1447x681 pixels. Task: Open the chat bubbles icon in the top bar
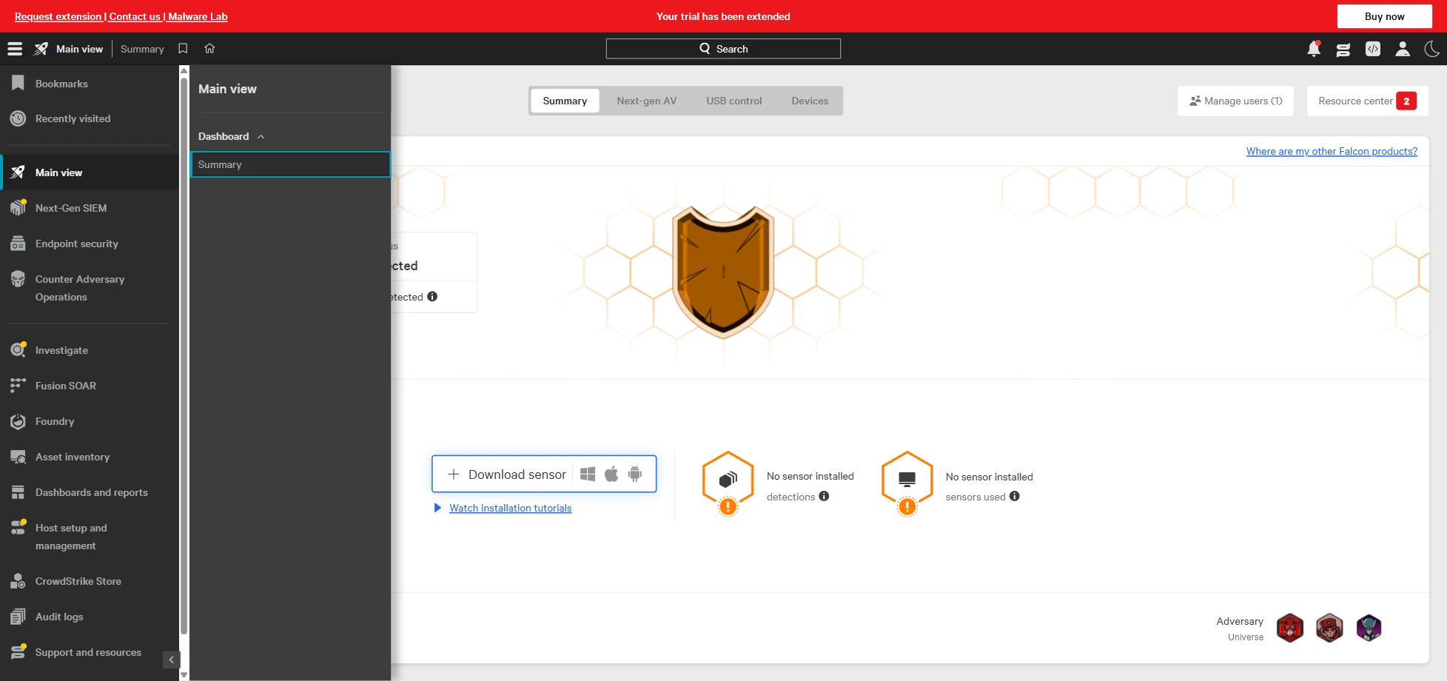(1343, 50)
